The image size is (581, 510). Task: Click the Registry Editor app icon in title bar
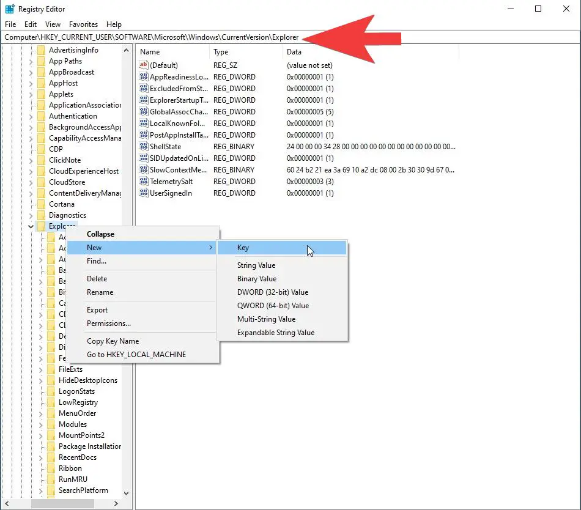pos(10,9)
